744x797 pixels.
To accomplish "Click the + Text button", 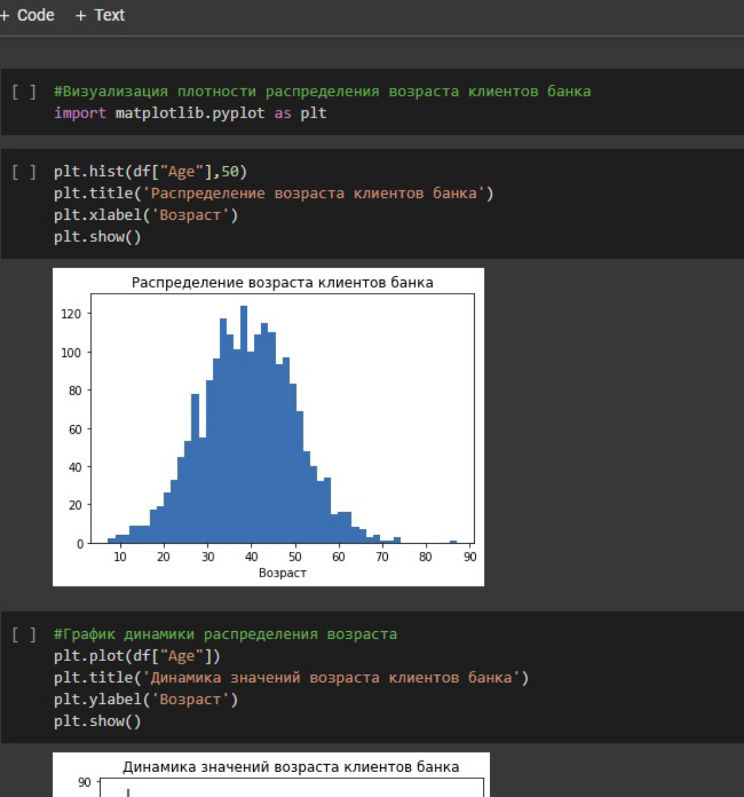I will [100, 15].
